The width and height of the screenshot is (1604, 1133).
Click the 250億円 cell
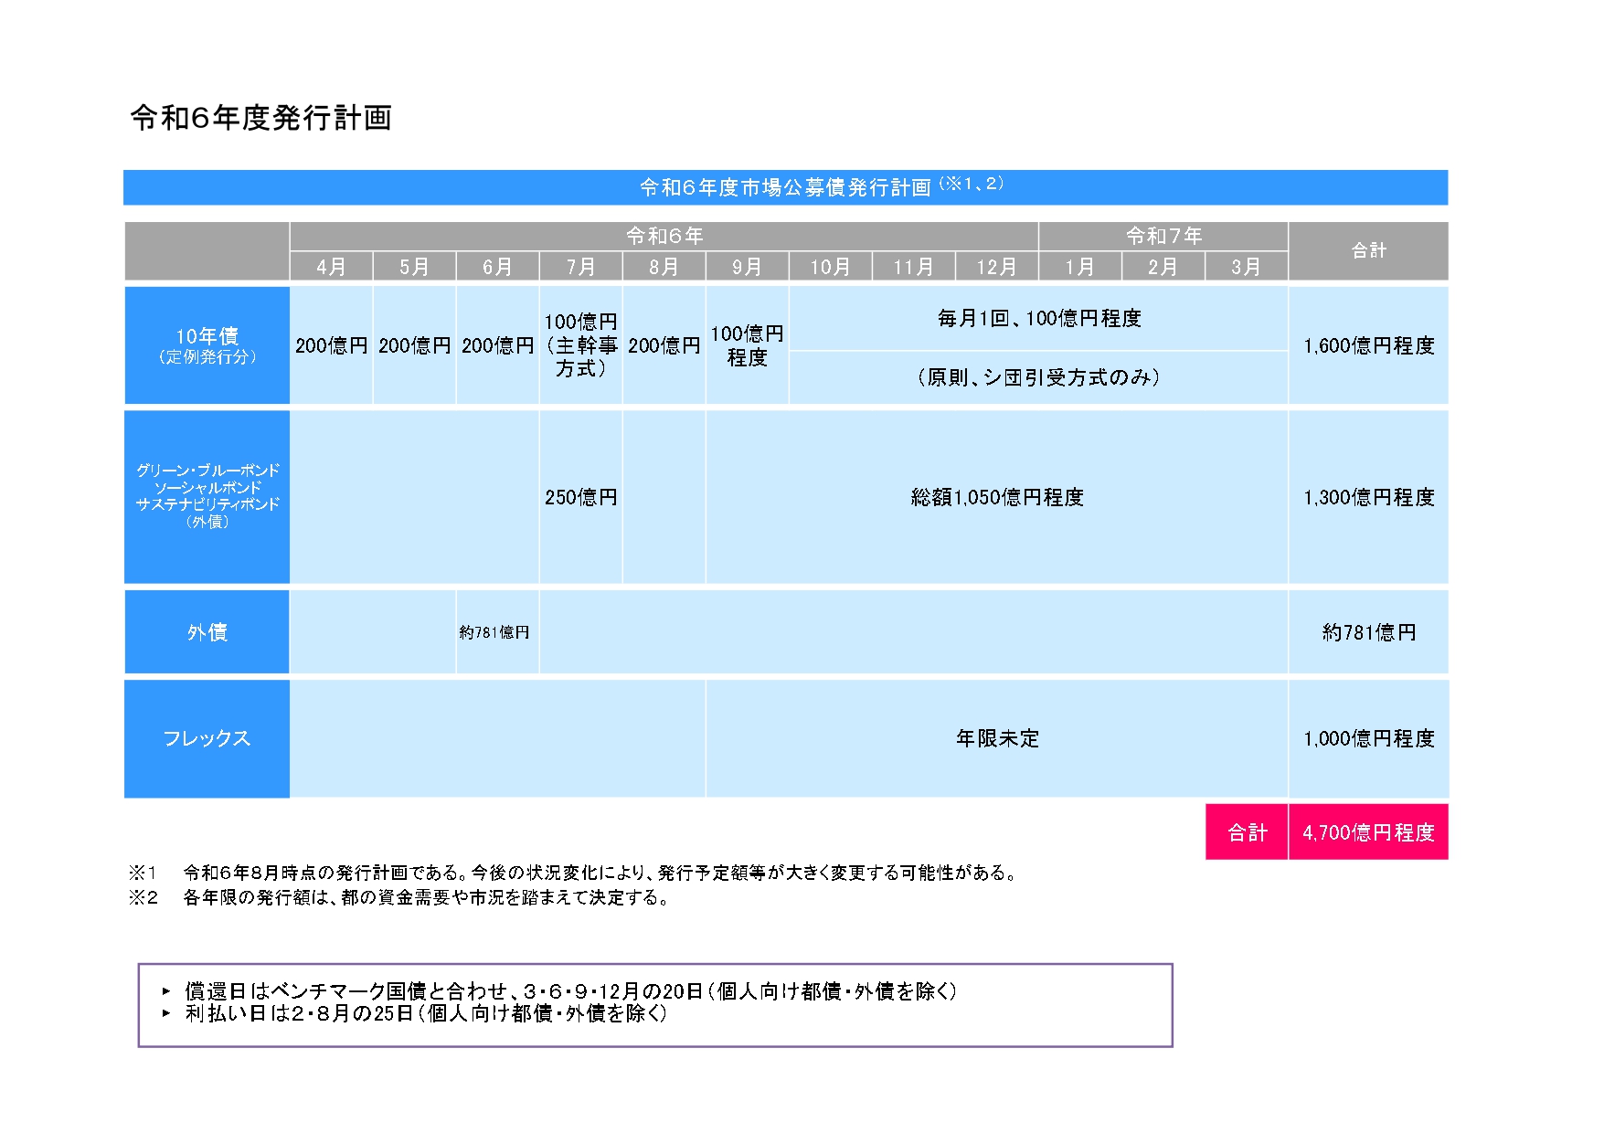580,497
